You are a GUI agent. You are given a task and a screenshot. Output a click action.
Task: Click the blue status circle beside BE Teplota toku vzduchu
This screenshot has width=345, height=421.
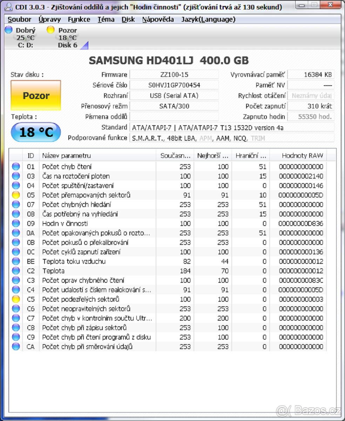click(x=15, y=261)
